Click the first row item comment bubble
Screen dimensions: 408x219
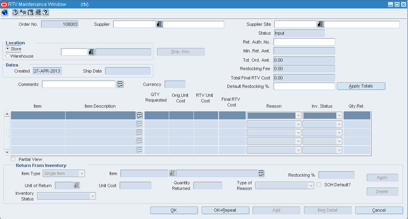pyautogui.click(x=140, y=115)
